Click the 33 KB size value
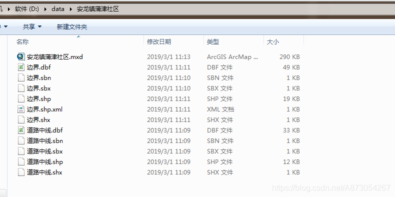The width and height of the screenshot is (395, 197). pos(291,130)
